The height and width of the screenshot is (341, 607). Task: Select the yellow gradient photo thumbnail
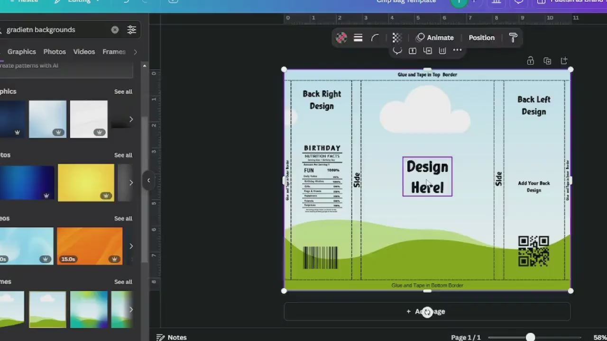pos(86,182)
